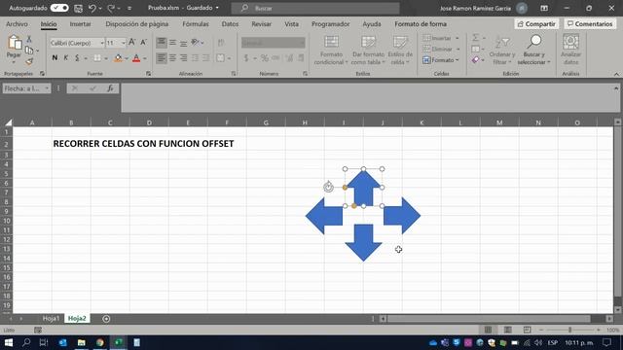Image resolution: width=623 pixels, height=350 pixels.
Task: Switch to the Hoja1 sheet tab
Action: (51, 319)
